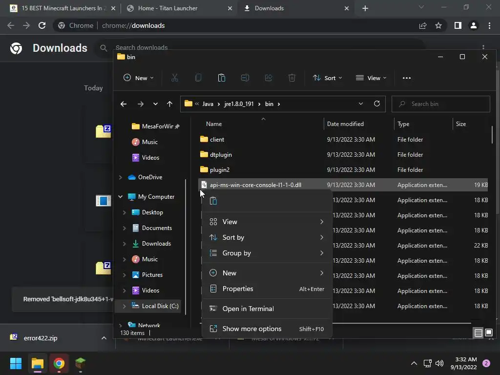500x375 pixels.
Task: Select Show more options
Action: click(267, 329)
